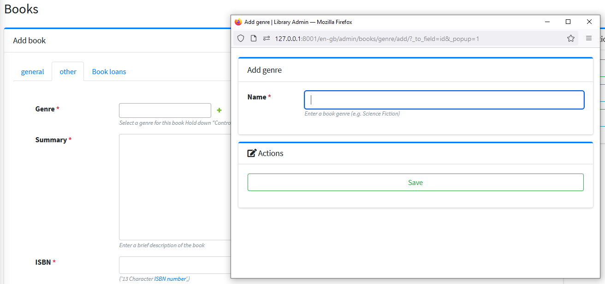This screenshot has width=605, height=284.
Task: Switch to the general tab
Action: click(33, 71)
